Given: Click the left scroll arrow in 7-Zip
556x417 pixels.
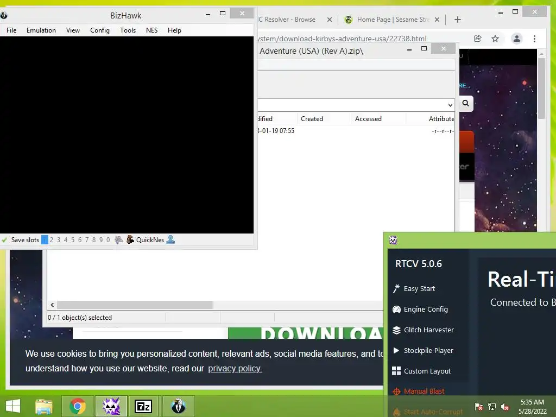Looking at the screenshot, I should pyautogui.click(x=52, y=305).
